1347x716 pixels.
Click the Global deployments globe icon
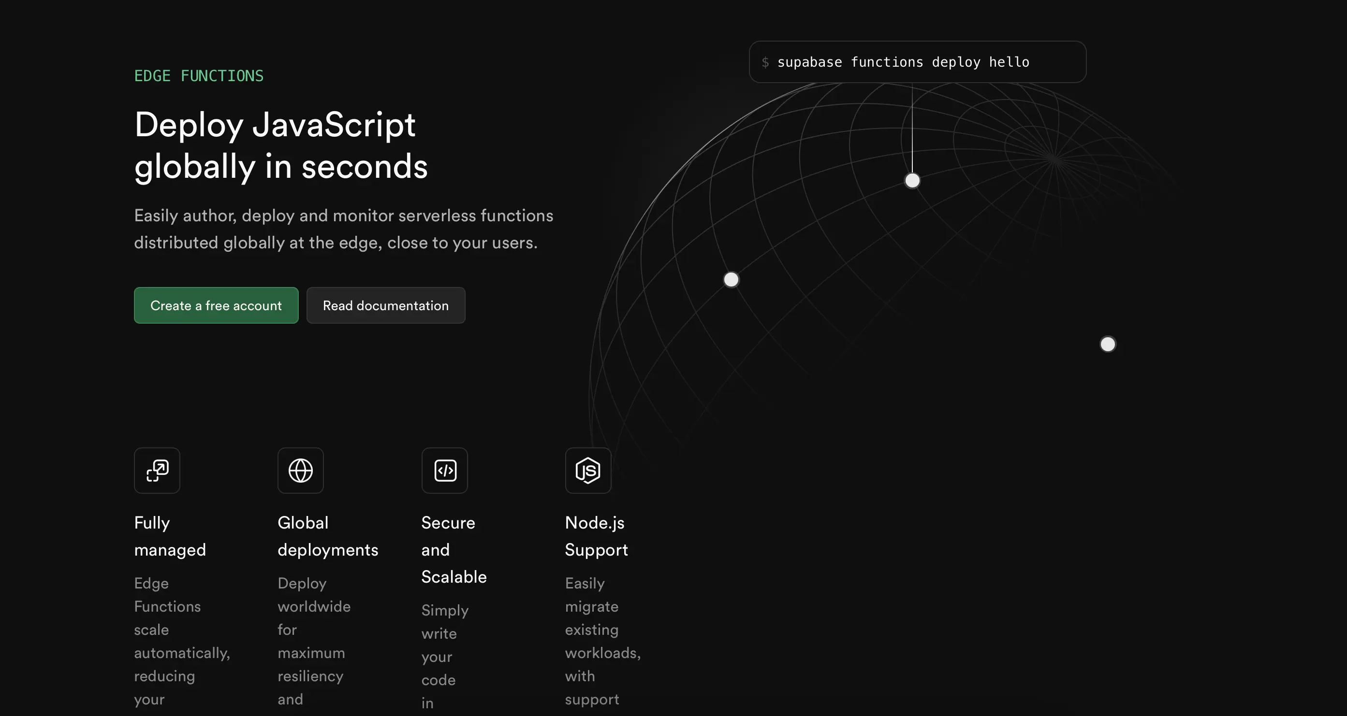tap(301, 471)
